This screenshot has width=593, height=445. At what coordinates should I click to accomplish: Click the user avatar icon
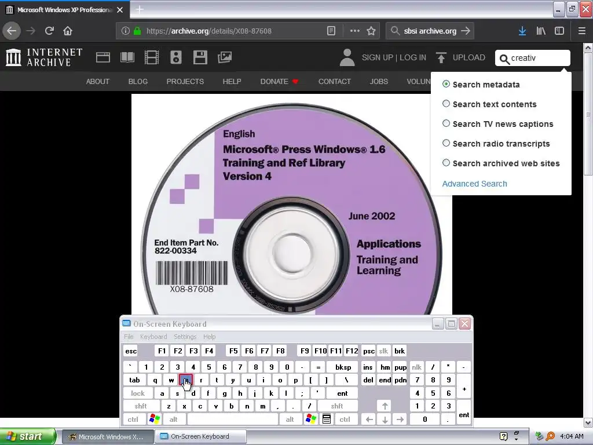click(x=347, y=57)
